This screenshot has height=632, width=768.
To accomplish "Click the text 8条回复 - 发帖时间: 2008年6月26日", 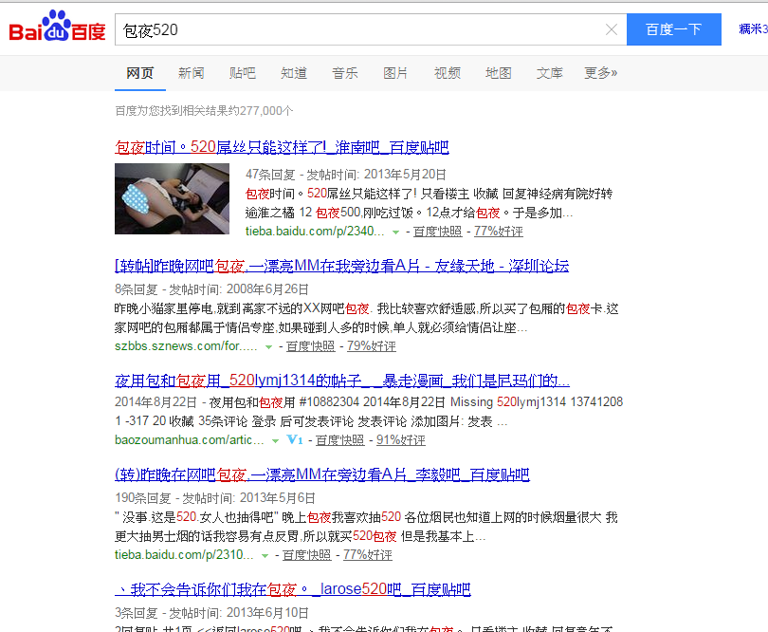I will [x=211, y=289].
